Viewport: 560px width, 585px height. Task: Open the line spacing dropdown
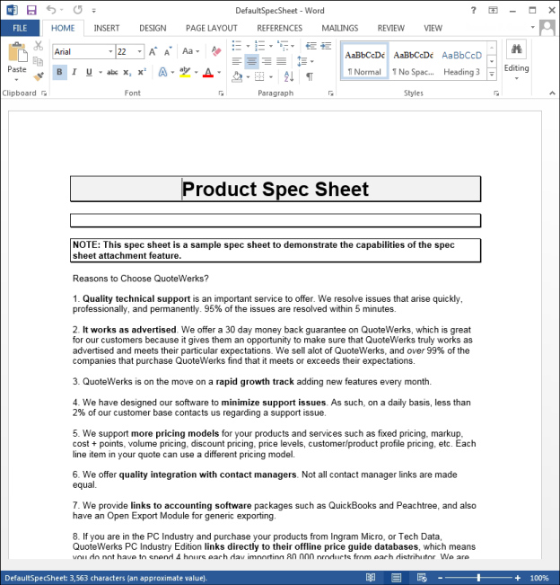click(305, 61)
